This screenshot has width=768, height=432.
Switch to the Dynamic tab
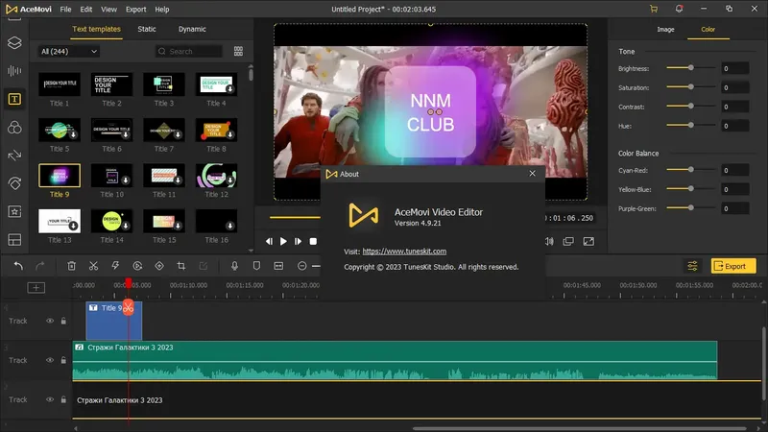pyautogui.click(x=192, y=30)
